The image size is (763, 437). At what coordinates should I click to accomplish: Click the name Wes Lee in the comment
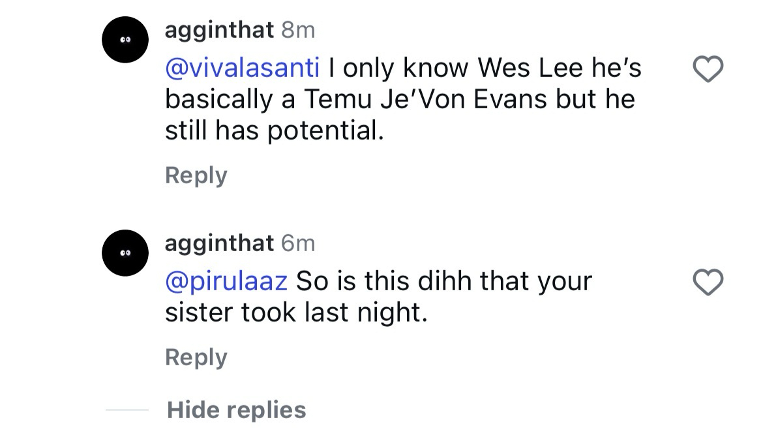[x=529, y=68]
